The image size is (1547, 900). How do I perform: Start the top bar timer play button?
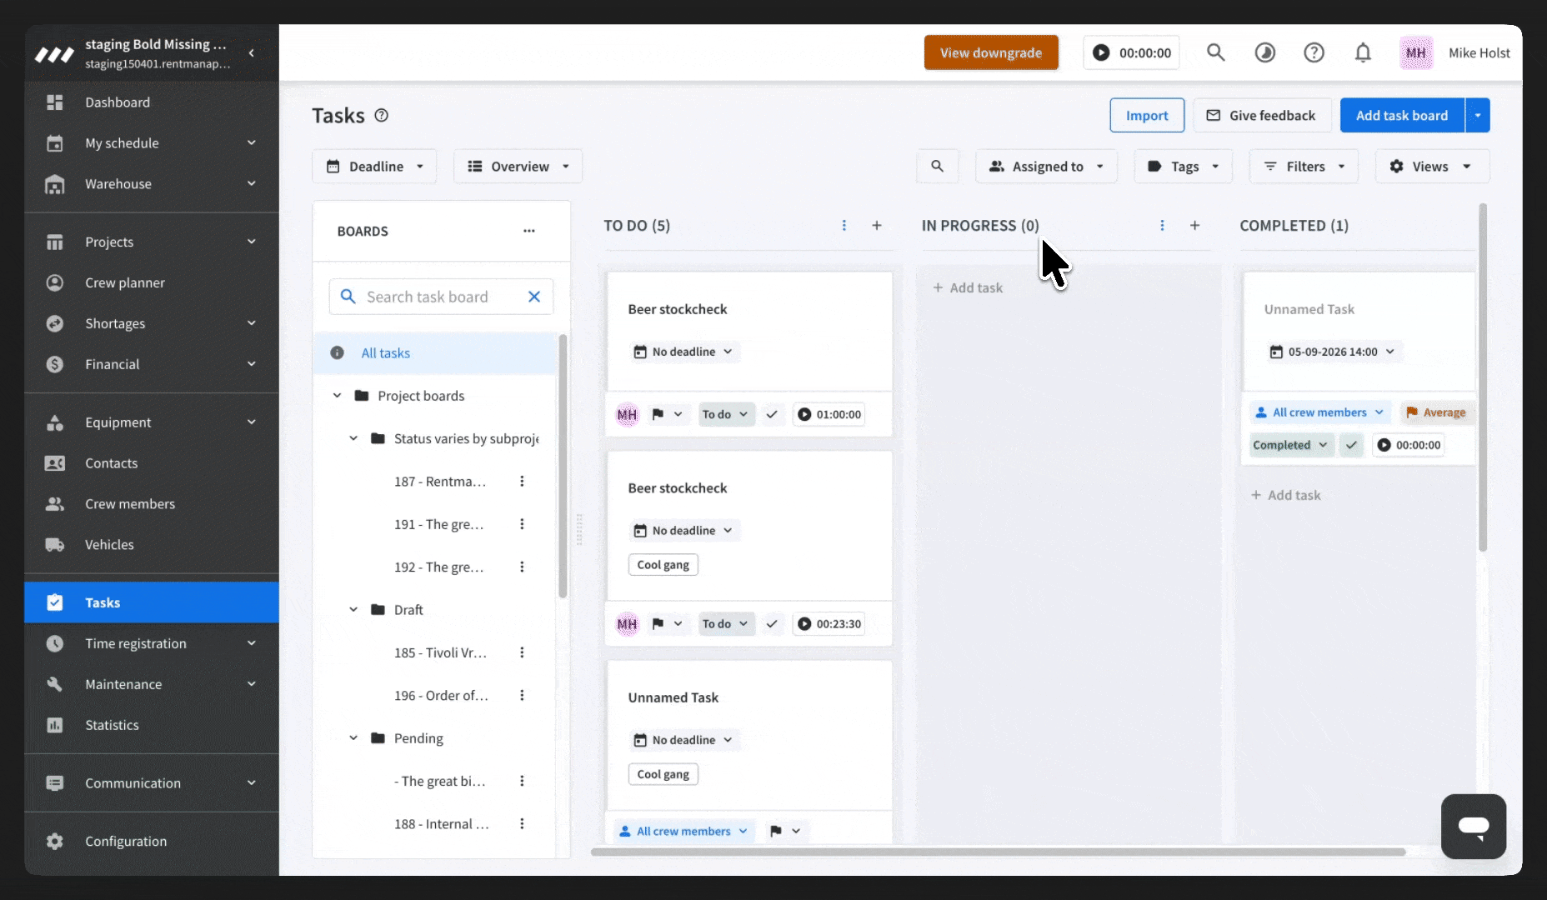pyautogui.click(x=1101, y=52)
